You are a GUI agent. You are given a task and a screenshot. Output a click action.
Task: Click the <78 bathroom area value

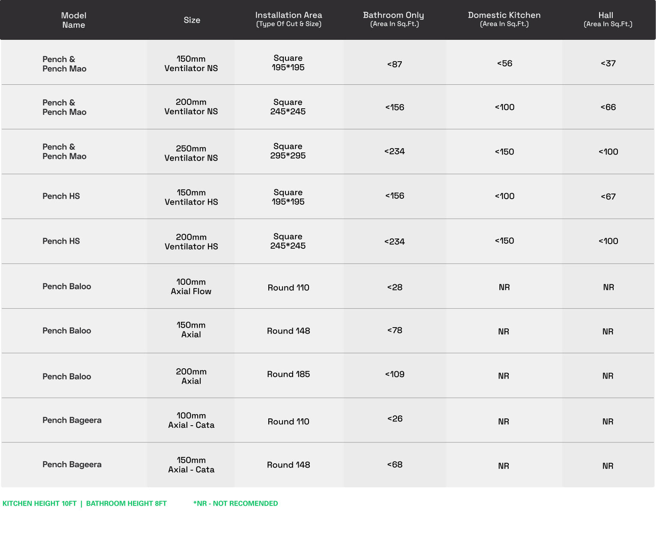(395, 330)
